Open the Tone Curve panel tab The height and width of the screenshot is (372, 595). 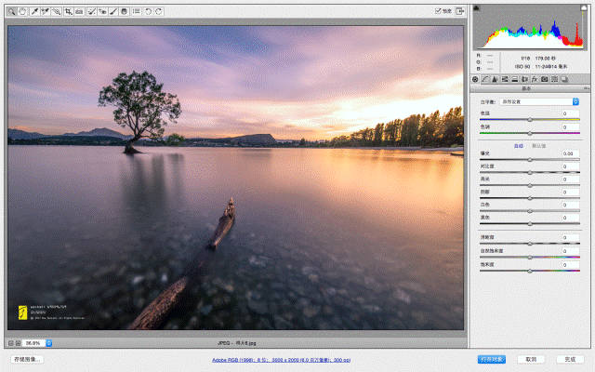click(x=485, y=80)
